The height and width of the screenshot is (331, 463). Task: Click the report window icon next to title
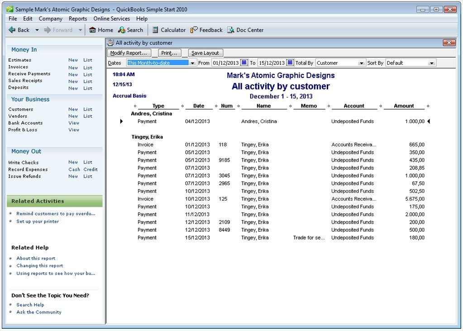pyautogui.click(x=110, y=43)
